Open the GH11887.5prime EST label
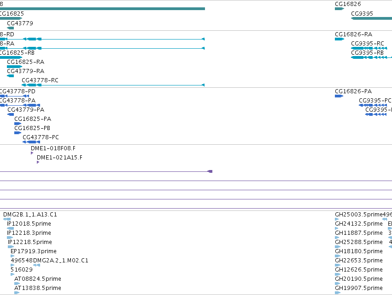The height and width of the screenshot is (295, 392). click(x=359, y=233)
